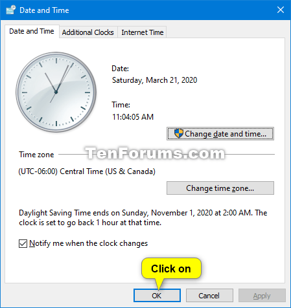The image size is (291, 308).
Task: Close the Date and Time dialog
Action: pyautogui.click(x=281, y=10)
